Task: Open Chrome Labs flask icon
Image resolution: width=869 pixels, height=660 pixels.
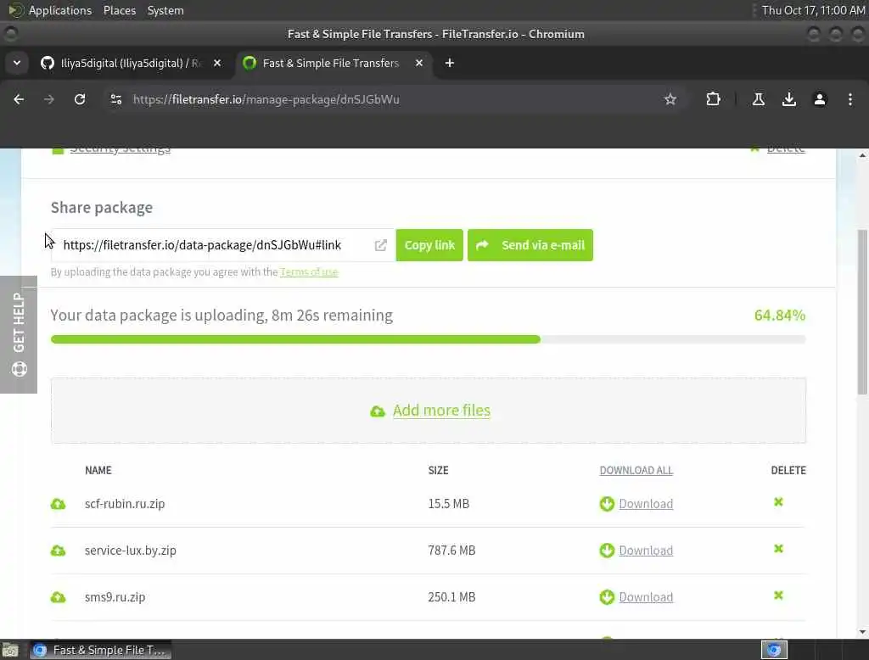Action: 758,99
